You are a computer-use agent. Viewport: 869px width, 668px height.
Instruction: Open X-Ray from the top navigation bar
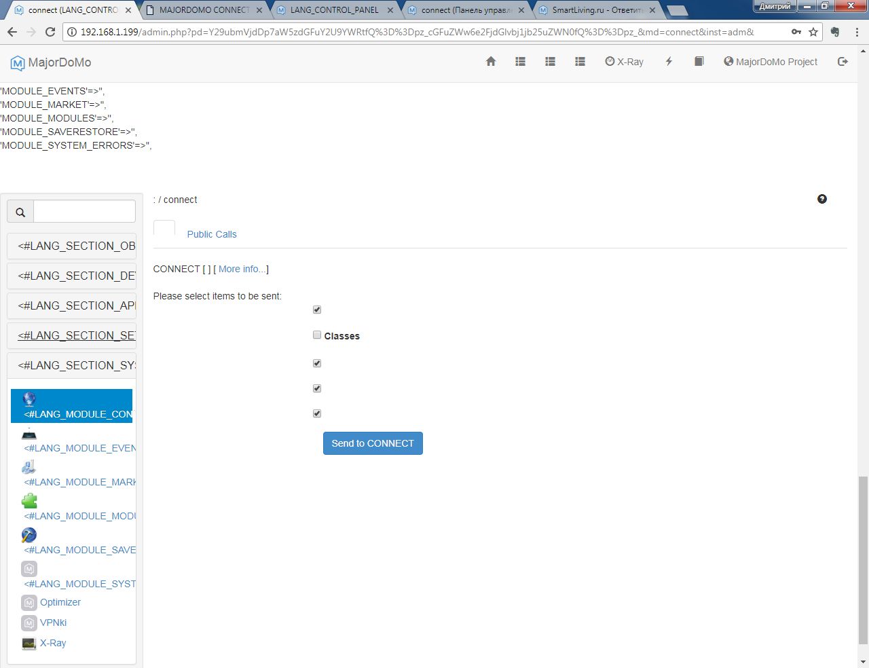624,62
